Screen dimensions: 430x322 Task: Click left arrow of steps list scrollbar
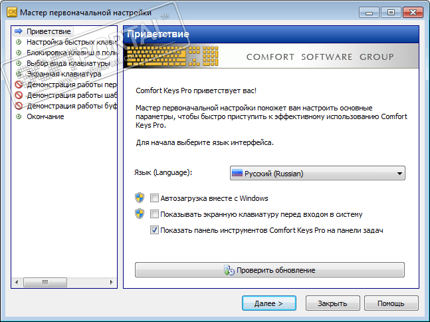17,282
